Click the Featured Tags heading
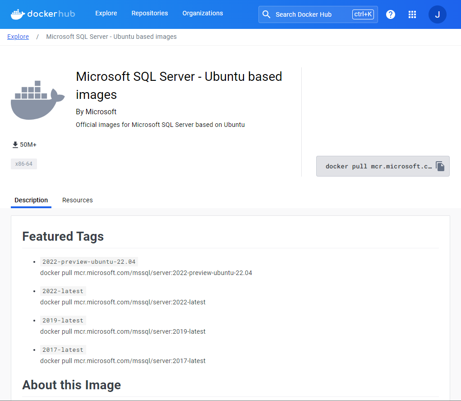The height and width of the screenshot is (401, 461). 63,237
